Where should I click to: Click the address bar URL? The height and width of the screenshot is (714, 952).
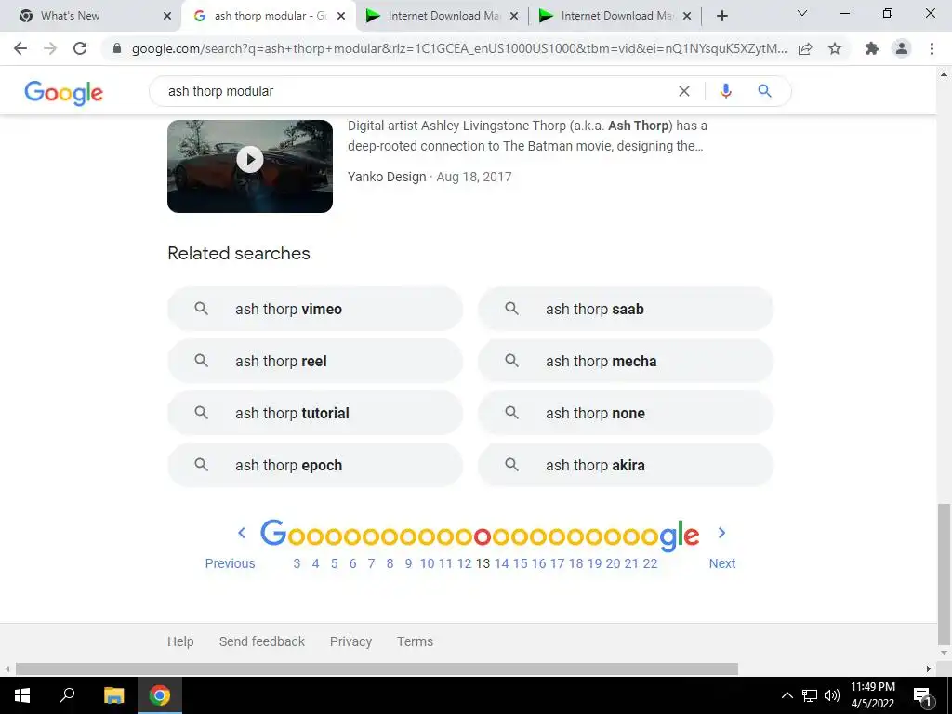(x=459, y=48)
